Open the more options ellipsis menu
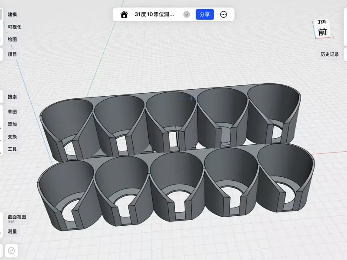The image size is (347, 260). 223,15
